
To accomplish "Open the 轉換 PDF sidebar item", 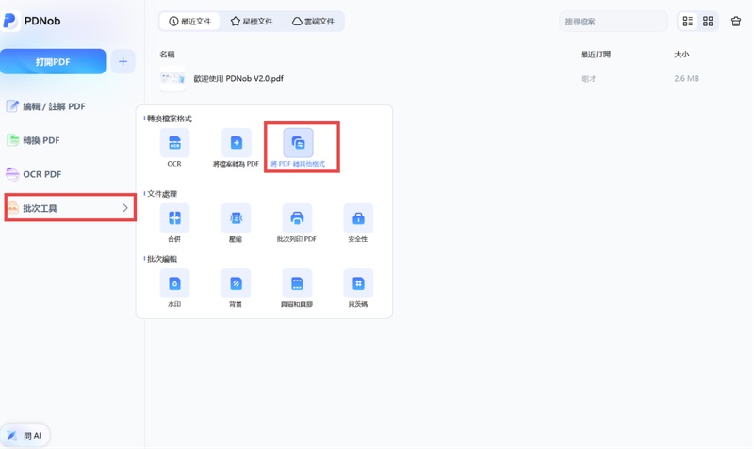I will click(33, 140).
